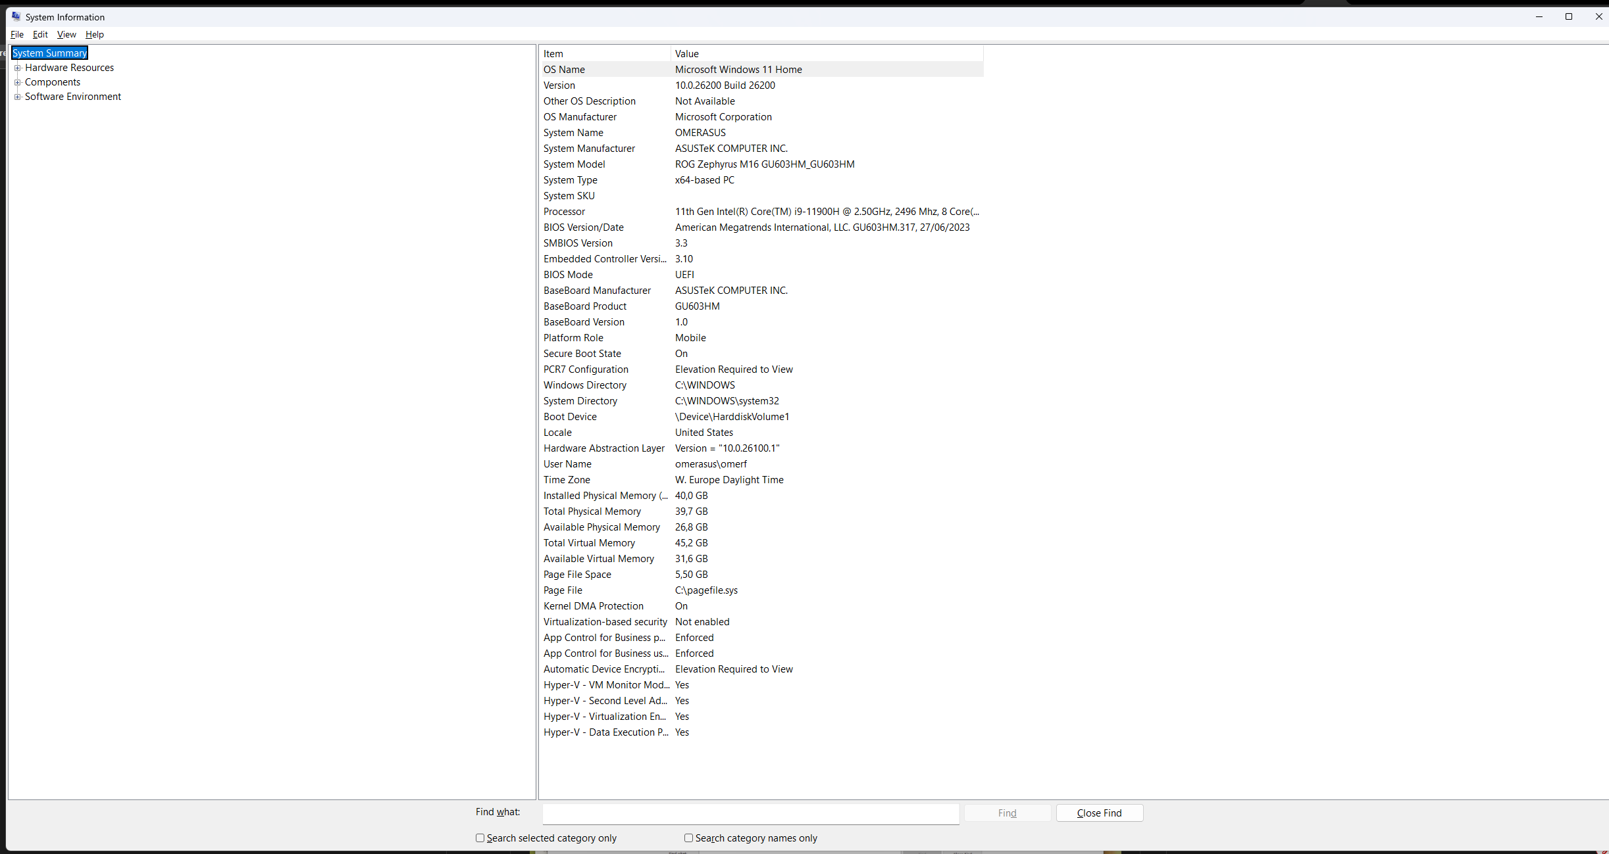Click the Platform Role item
Viewport: 1609px width, 854px height.
point(573,338)
